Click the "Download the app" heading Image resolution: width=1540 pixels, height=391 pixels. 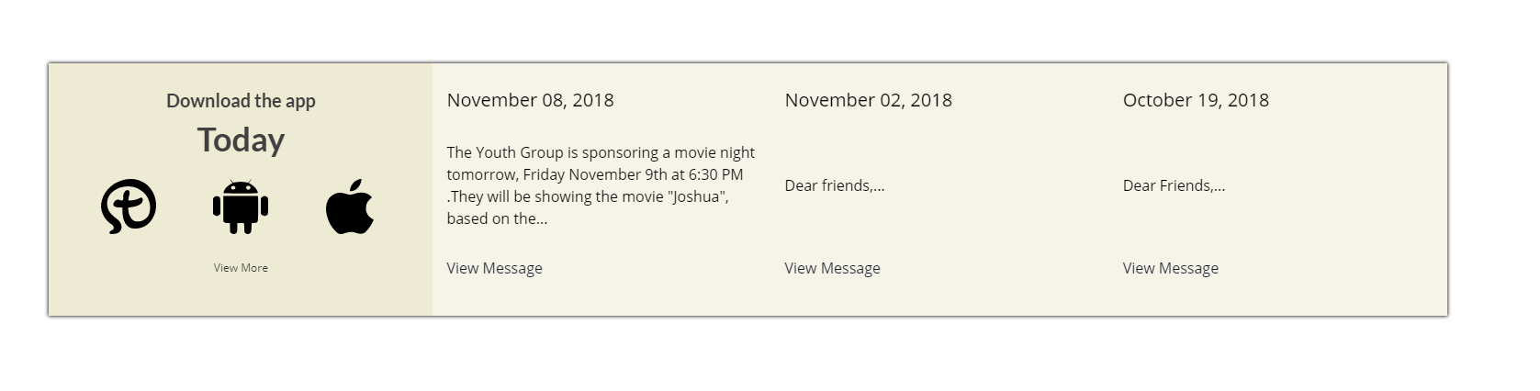[x=241, y=101]
